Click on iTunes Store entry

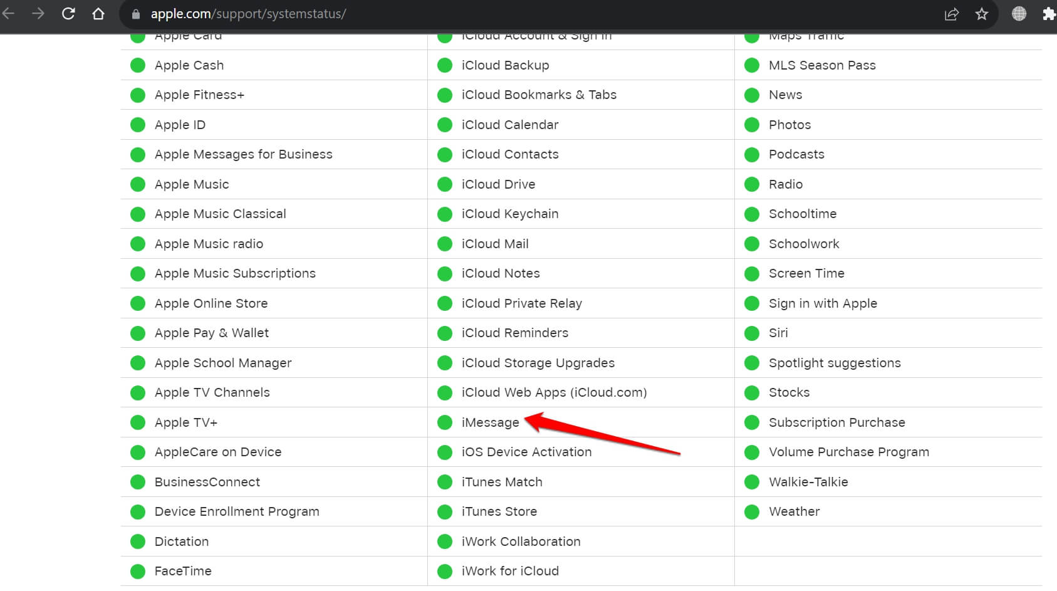[x=499, y=511]
